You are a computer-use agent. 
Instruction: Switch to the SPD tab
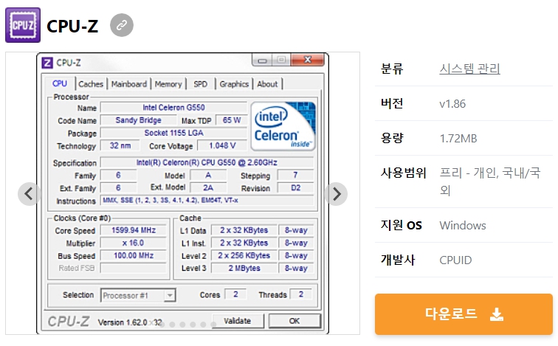click(200, 84)
